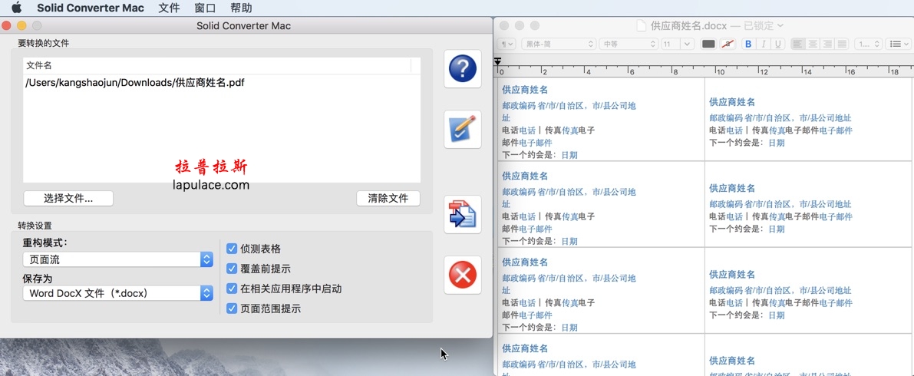Screen dimensions: 914x376
Task: Toggle italic formatting in TextEdit window
Action: [x=763, y=45]
